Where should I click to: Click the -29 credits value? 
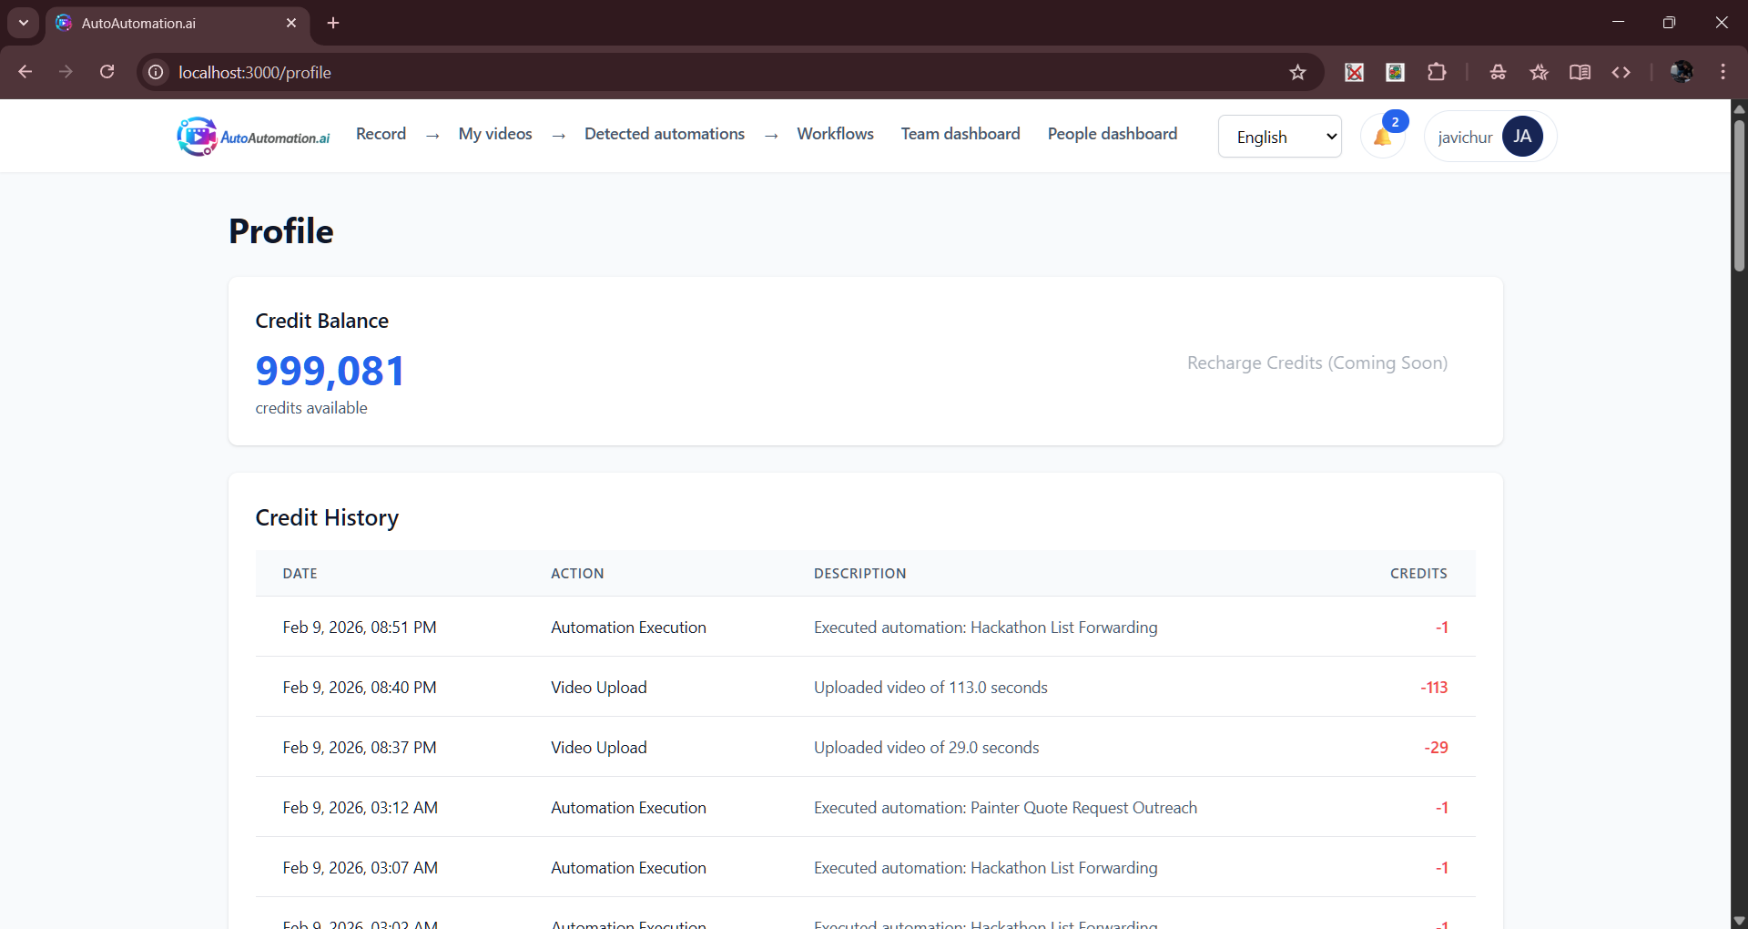1436,748
